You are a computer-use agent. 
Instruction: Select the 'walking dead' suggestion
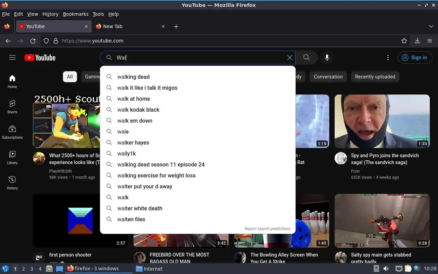coord(198,77)
